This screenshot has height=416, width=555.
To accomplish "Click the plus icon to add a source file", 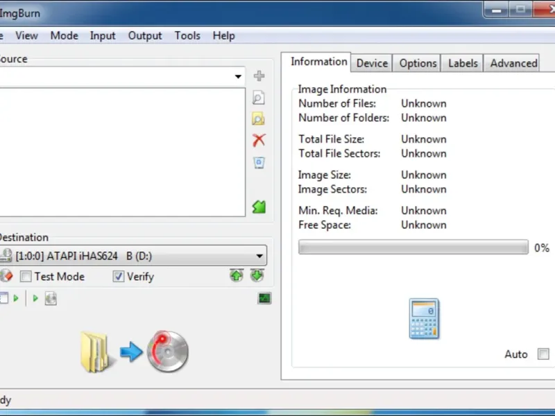I will [x=259, y=76].
